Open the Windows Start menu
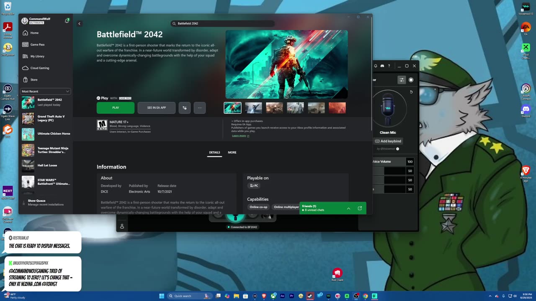Screen dimensions: 536x301 click(x=162, y=296)
